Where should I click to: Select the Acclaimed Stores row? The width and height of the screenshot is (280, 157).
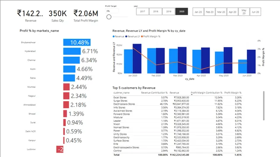[177, 111]
